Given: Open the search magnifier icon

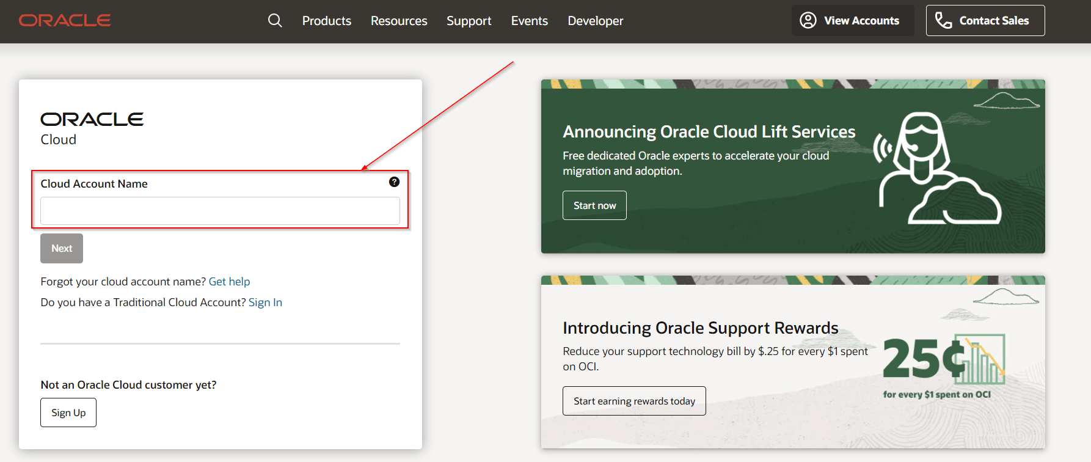Looking at the screenshot, I should point(275,21).
